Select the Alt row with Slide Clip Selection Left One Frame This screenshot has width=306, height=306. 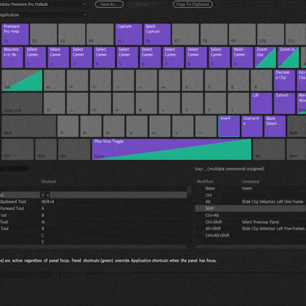point(250,202)
